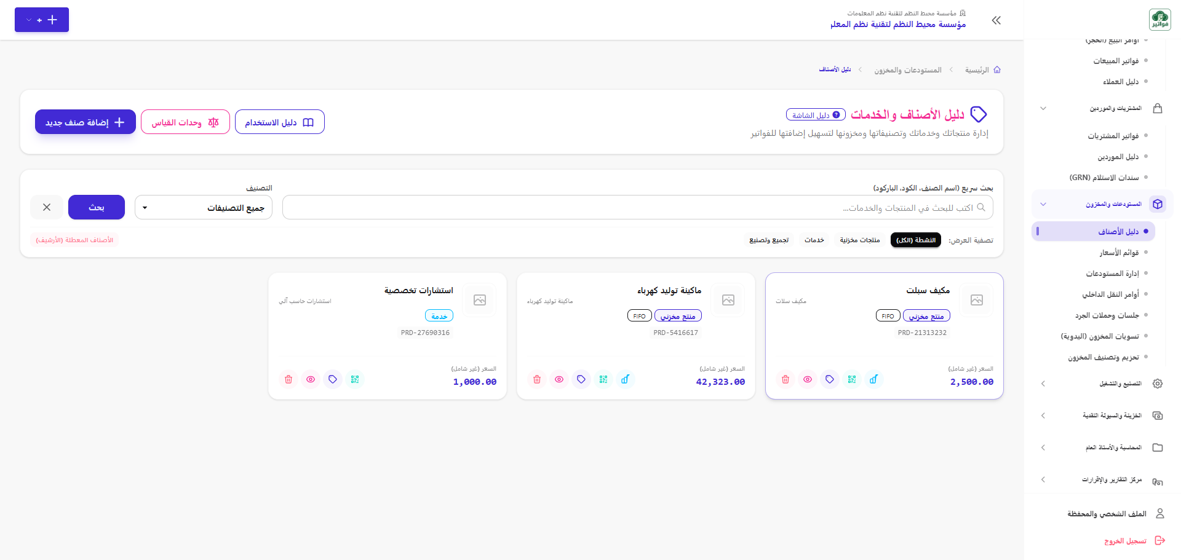Delete the مكيف سبلت item
This screenshot has width=1181, height=560.
click(785, 379)
